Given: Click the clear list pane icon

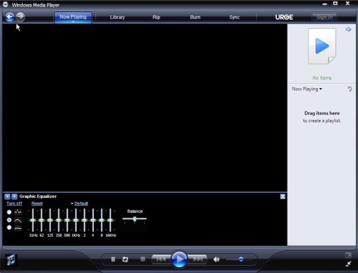Looking at the screenshot, I should tap(349, 89).
